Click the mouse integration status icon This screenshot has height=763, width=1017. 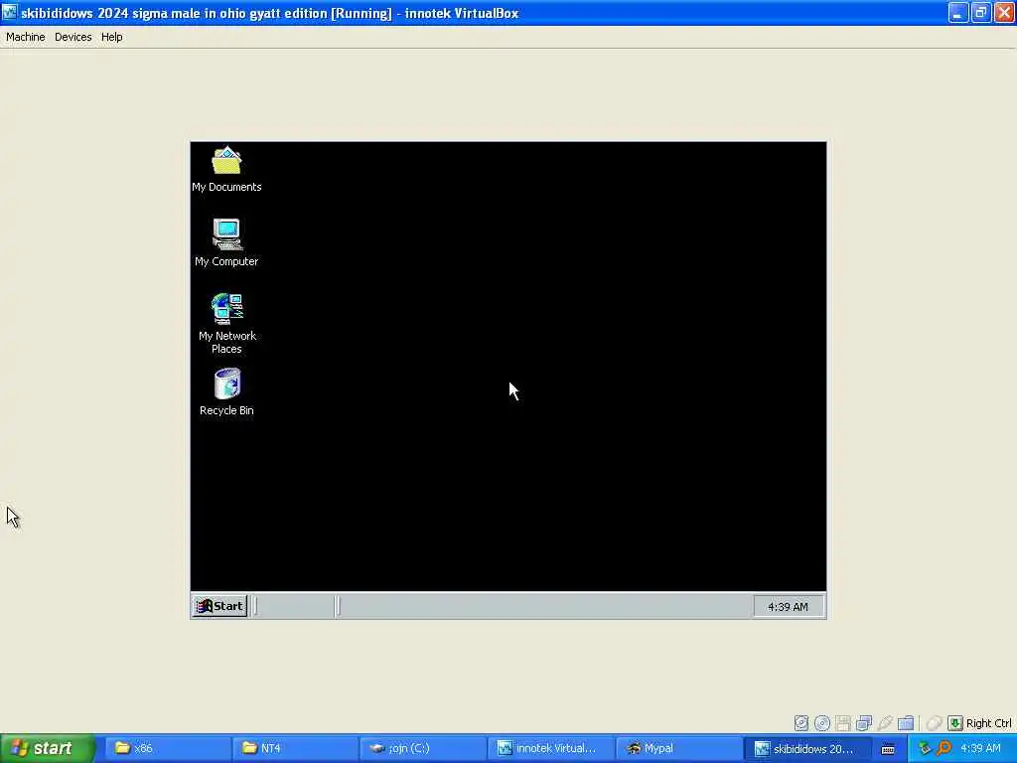[934, 723]
